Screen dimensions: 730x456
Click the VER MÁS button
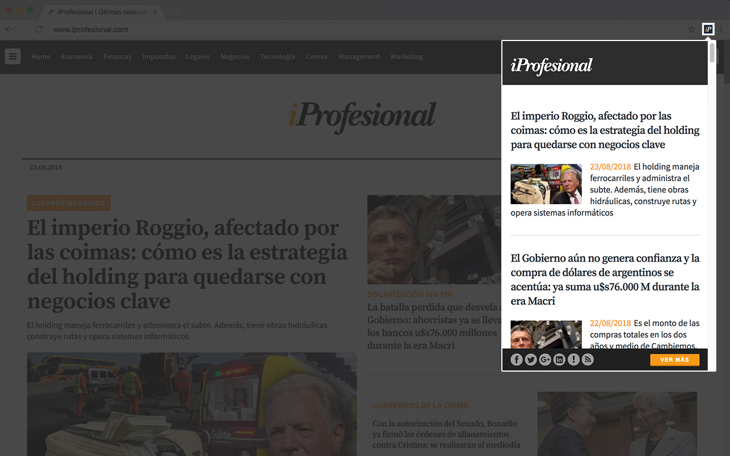coord(675,360)
